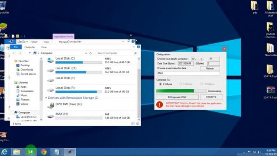Image resolution: width=277 pixels, height=156 pixels.
Task: Open the Computer ribbon tab
Action: [x=30, y=47]
